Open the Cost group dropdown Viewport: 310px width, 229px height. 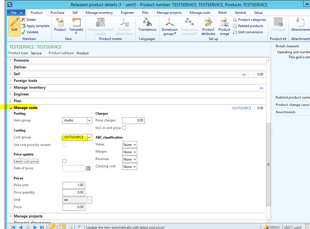[x=89, y=137]
